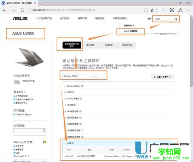
Task: Expand 显卡驱动程序 (2) category
Action: click(73, 118)
